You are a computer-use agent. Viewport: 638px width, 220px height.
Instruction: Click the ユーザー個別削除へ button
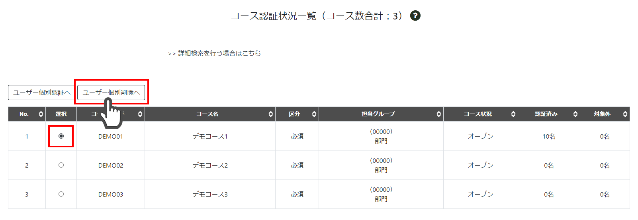point(111,93)
